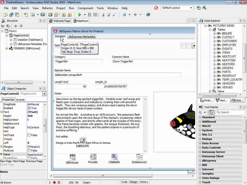Click the Structure panel horizontal scrollbar
The height and width of the screenshot is (185, 247).
[x=19, y=82]
